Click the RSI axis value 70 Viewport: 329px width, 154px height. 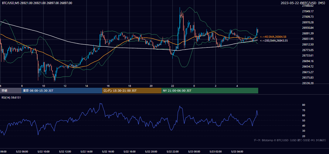coord(304,110)
